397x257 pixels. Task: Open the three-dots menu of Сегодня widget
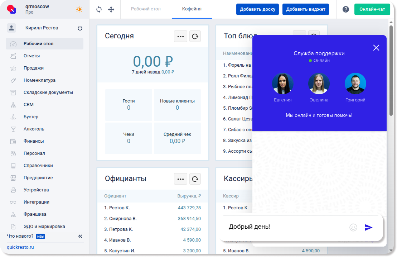pyautogui.click(x=180, y=36)
